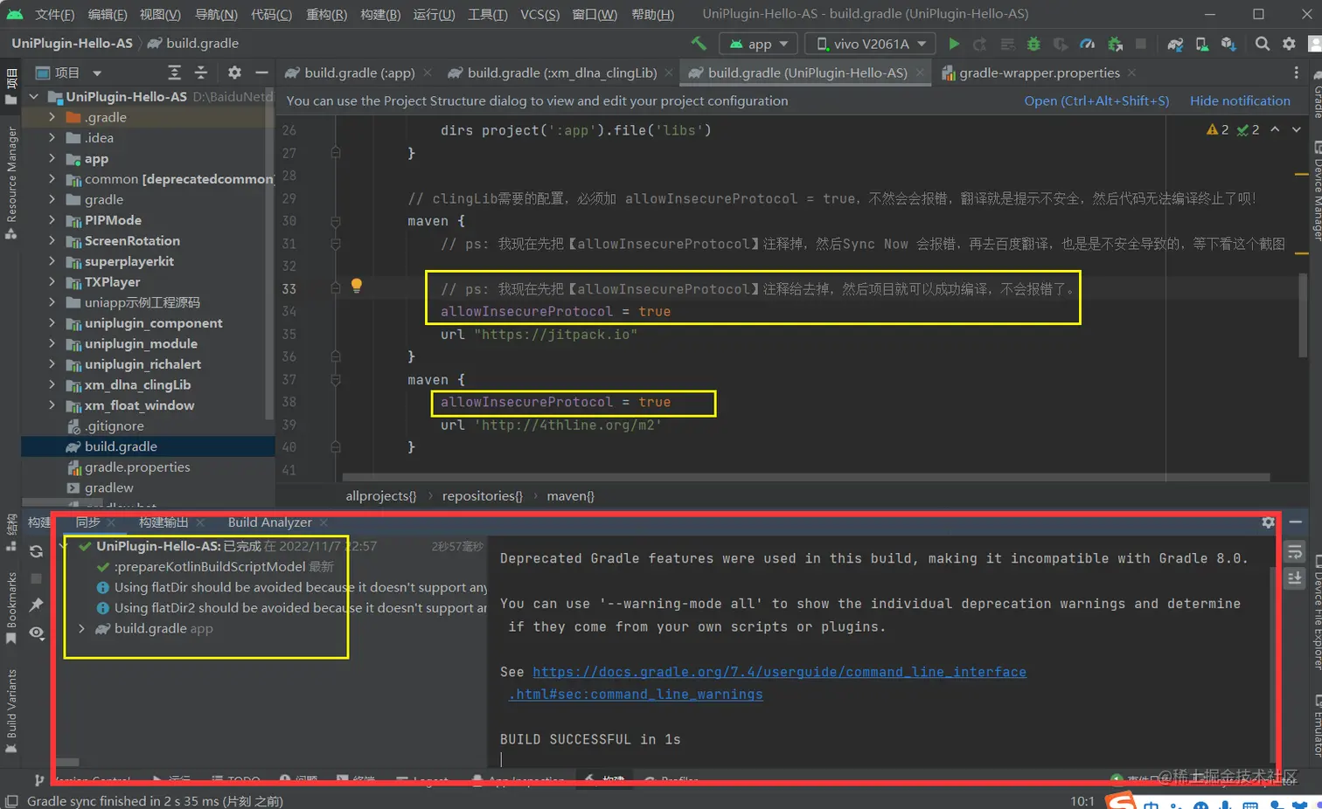The image size is (1322, 809).
Task: Expand the app module folder
Action: click(x=52, y=158)
